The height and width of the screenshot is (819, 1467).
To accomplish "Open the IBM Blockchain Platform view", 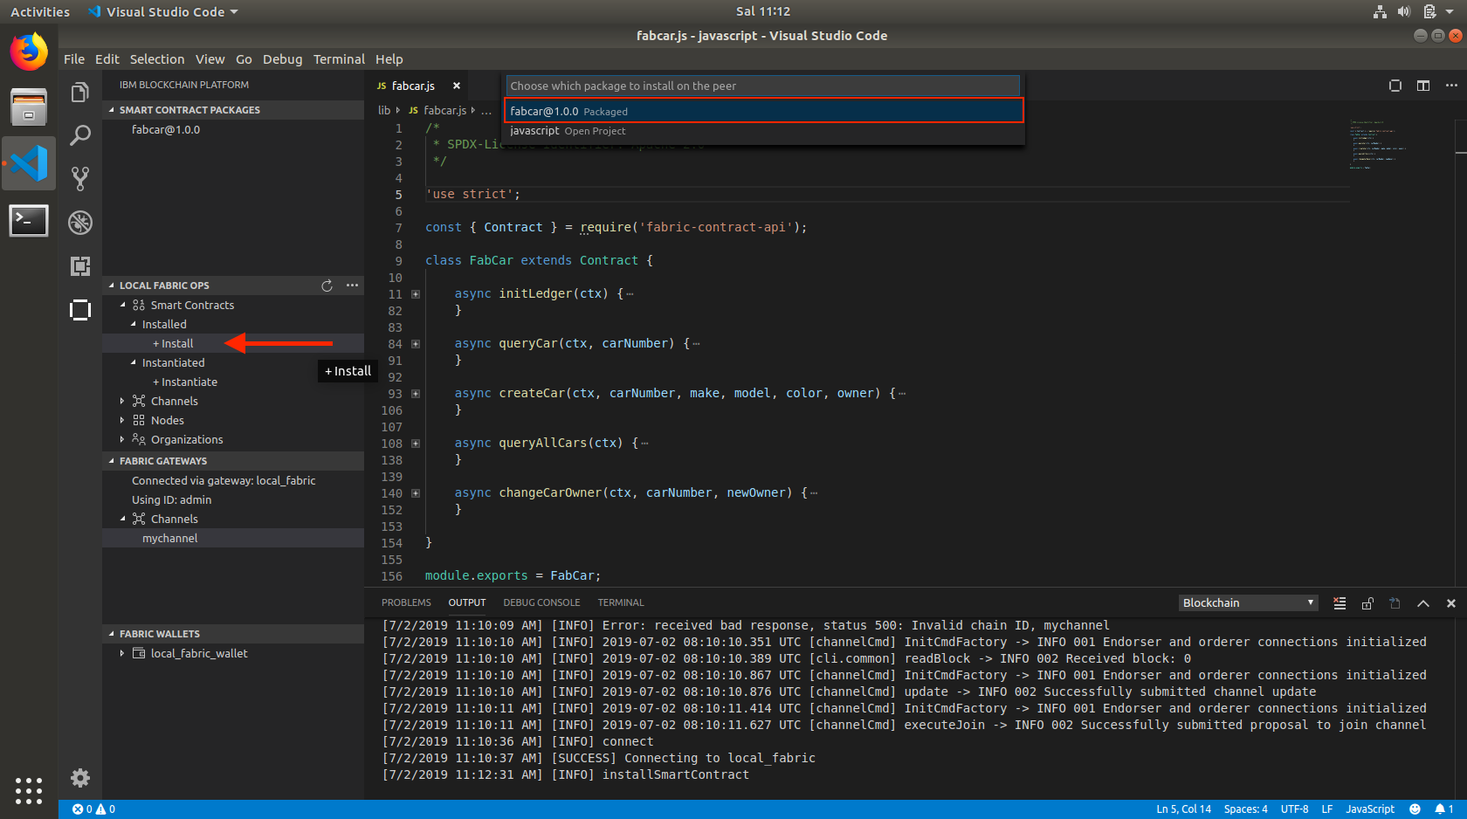I will click(80, 310).
